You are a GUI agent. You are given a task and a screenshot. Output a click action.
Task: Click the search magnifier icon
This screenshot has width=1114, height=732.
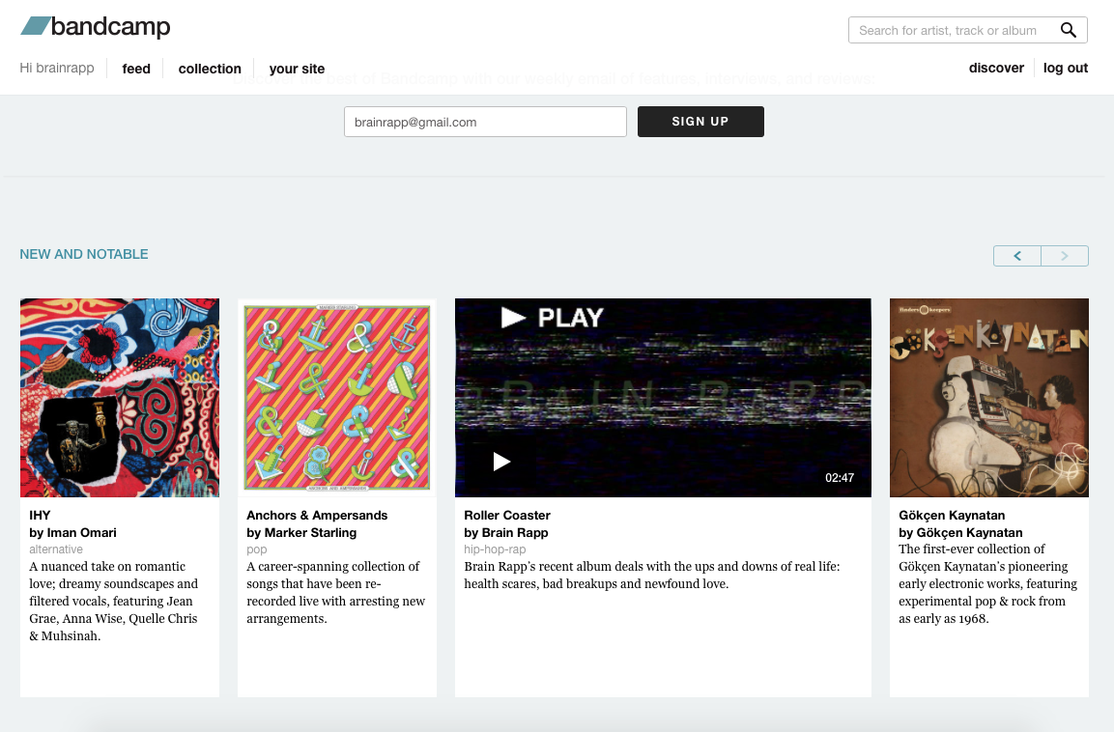(x=1068, y=30)
